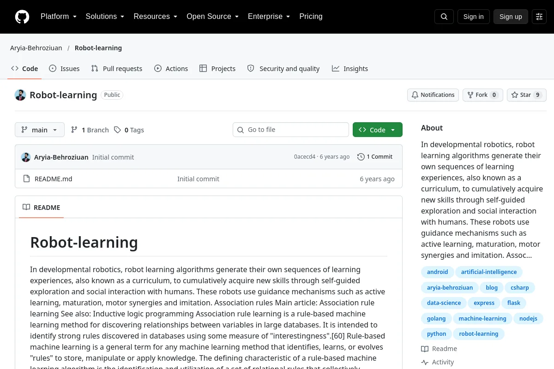The image size is (554, 369).
Task: Open Robot-learning breadcrumb link
Action: [98, 48]
